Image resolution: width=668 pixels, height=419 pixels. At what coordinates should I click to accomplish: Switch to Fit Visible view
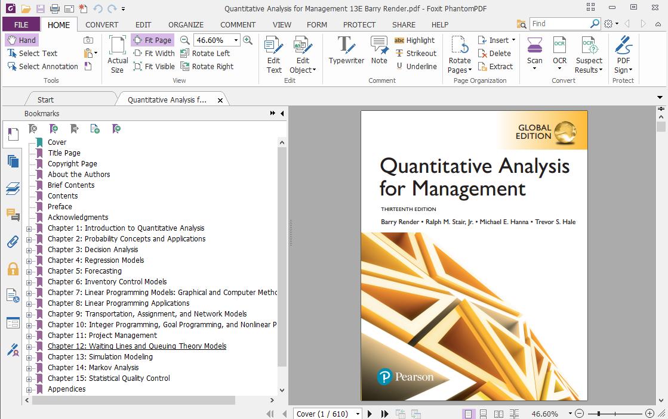click(154, 66)
